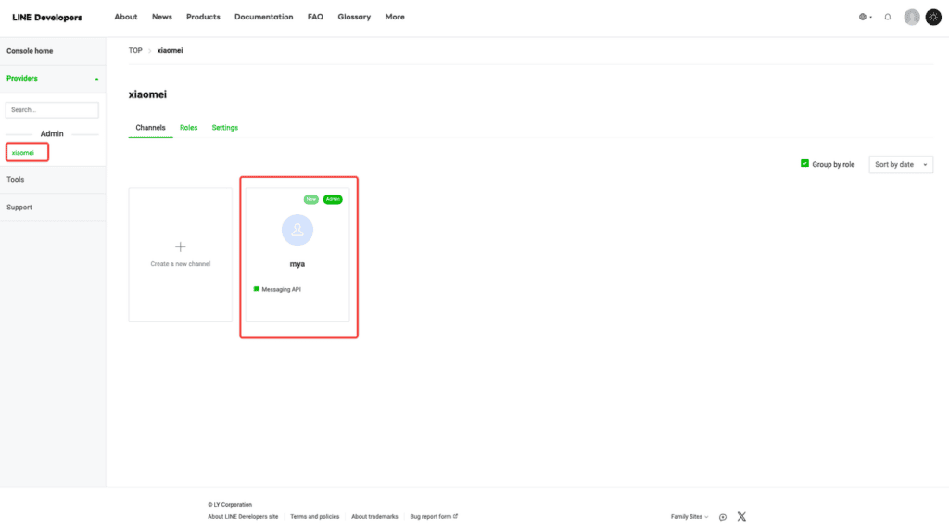Open the FAQ menu item
This screenshot has height=529, width=949.
click(315, 17)
